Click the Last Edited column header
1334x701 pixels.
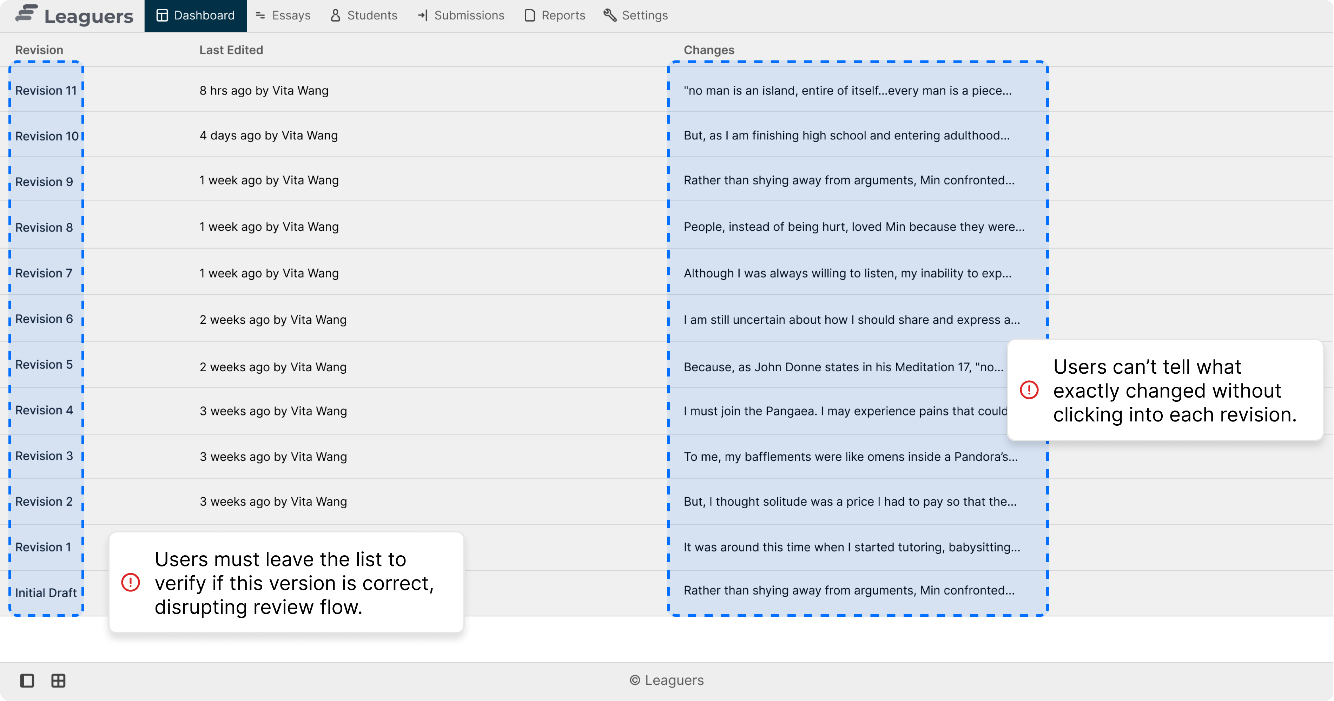click(x=231, y=50)
